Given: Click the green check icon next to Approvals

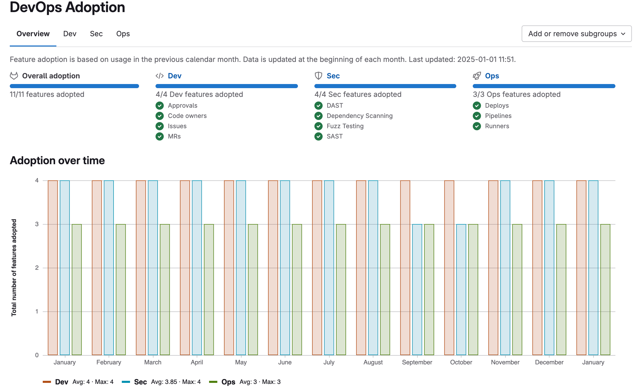Looking at the screenshot, I should point(160,105).
